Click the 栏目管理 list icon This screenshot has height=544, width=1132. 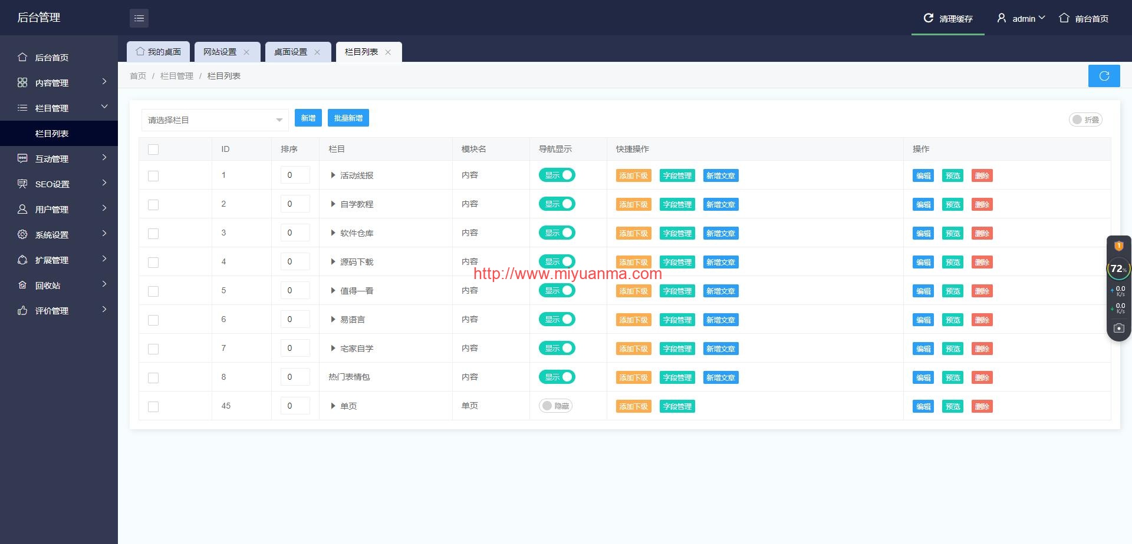[x=22, y=108]
